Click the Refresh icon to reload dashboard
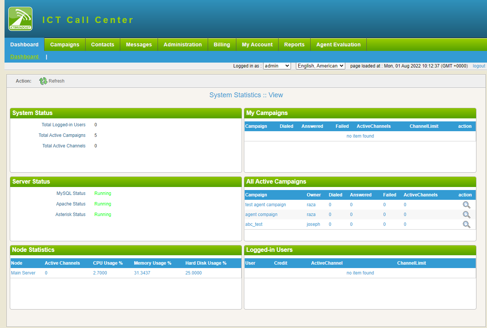 click(x=43, y=81)
